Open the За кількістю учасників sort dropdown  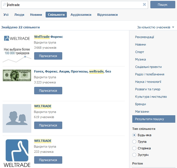(x=156, y=27)
